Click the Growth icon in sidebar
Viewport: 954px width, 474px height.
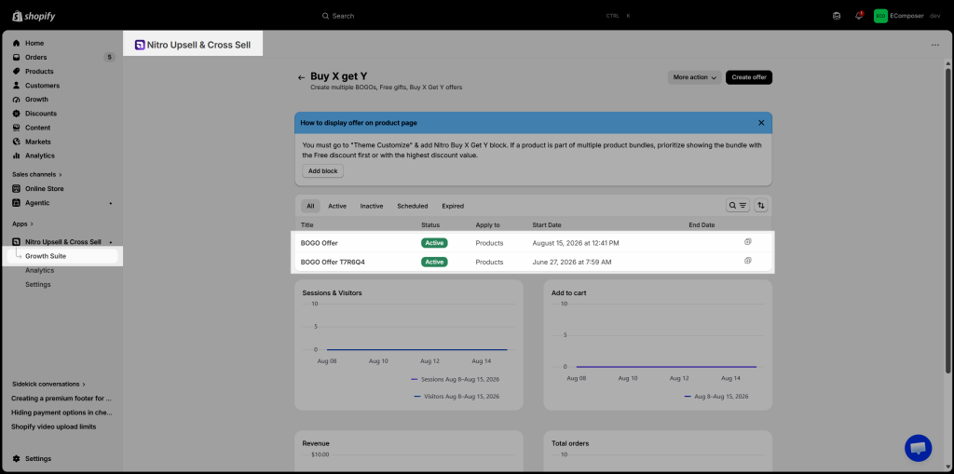point(17,100)
